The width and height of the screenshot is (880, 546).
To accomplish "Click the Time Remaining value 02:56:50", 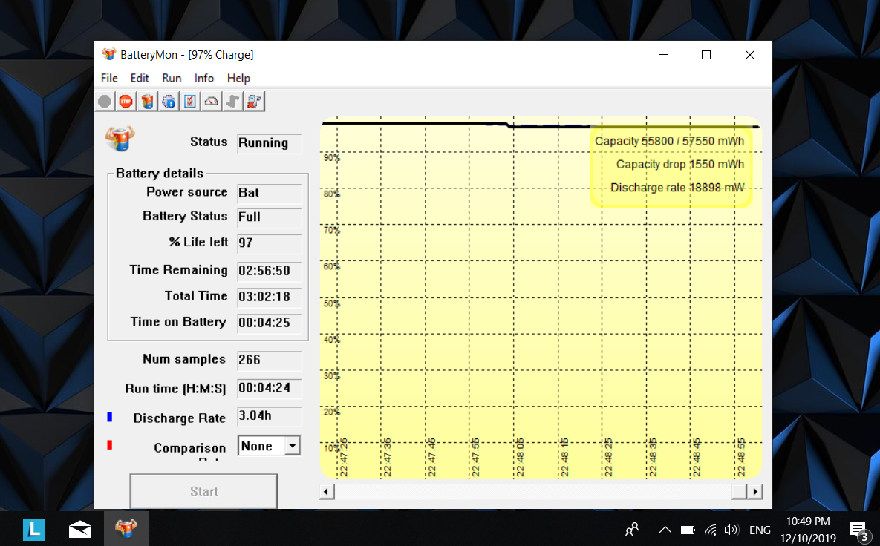I will [270, 271].
